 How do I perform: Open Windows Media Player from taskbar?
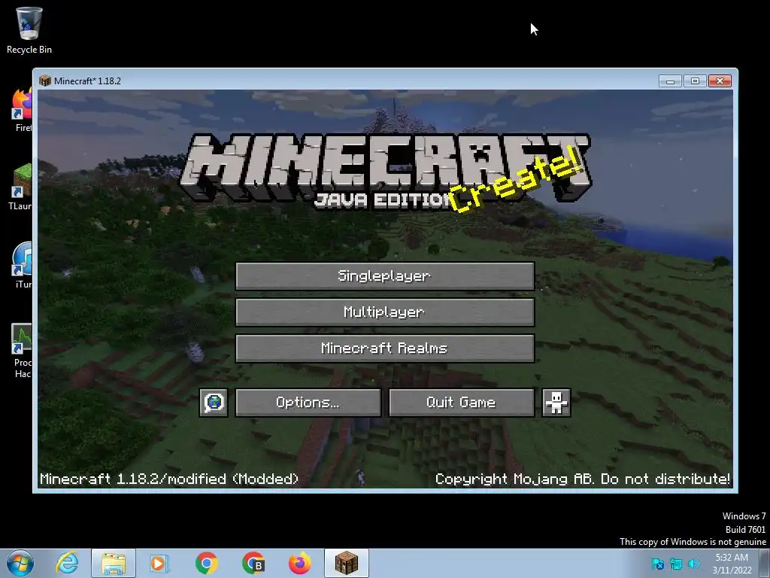159,563
